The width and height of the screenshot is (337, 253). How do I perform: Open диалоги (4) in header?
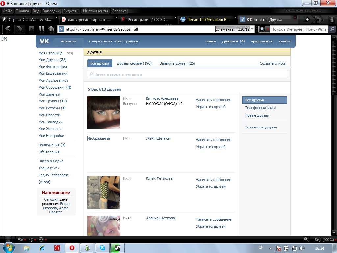point(233,41)
